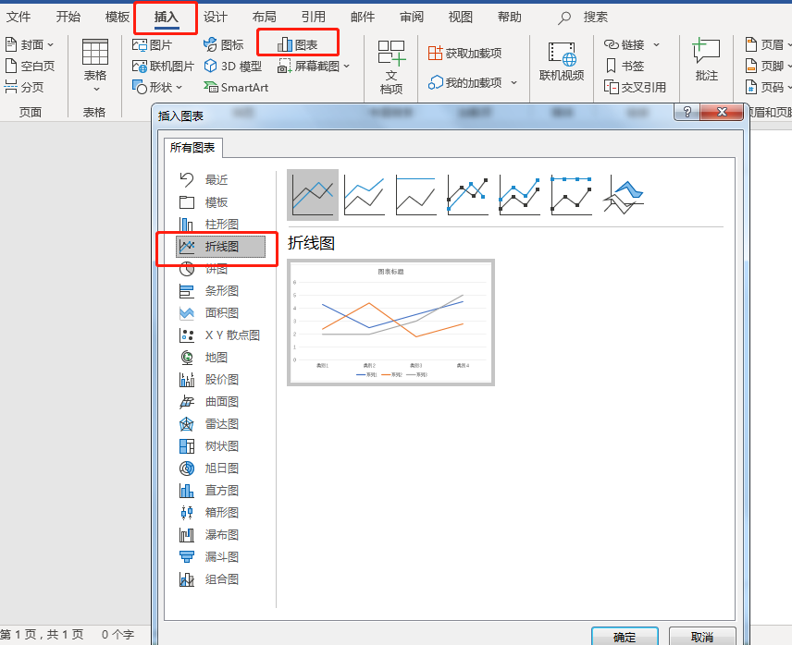This screenshot has width=792, height=645.
Task: Switch to the Template (模板) tab
Action: click(x=118, y=18)
